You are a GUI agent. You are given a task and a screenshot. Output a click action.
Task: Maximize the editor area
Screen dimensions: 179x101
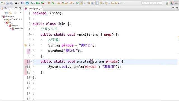coord(177,8)
